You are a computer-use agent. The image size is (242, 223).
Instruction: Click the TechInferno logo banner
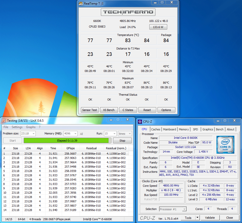click(x=128, y=12)
